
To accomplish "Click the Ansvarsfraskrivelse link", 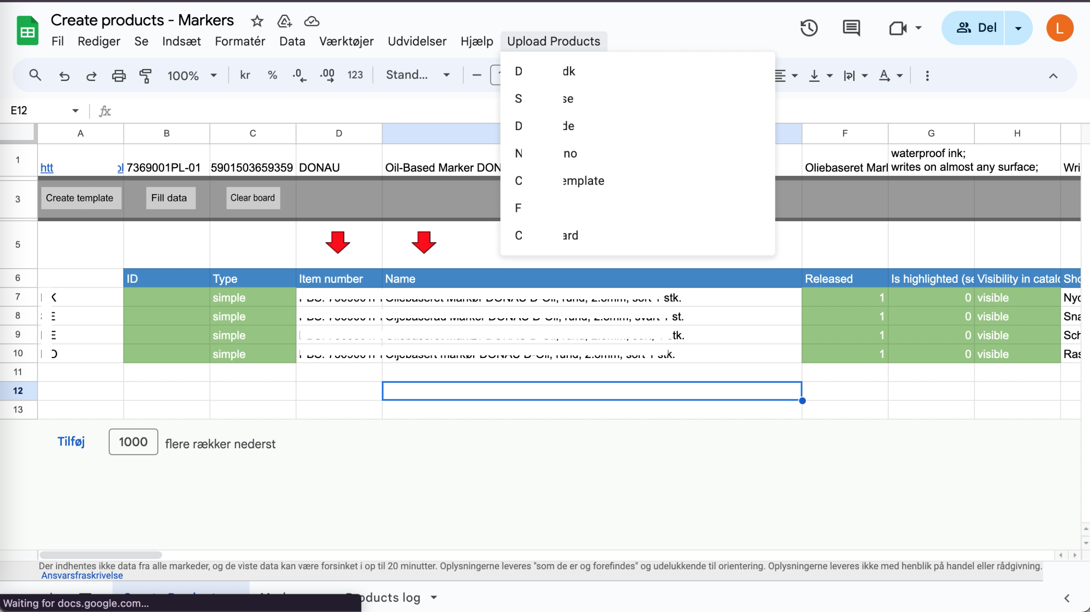I will [x=82, y=575].
